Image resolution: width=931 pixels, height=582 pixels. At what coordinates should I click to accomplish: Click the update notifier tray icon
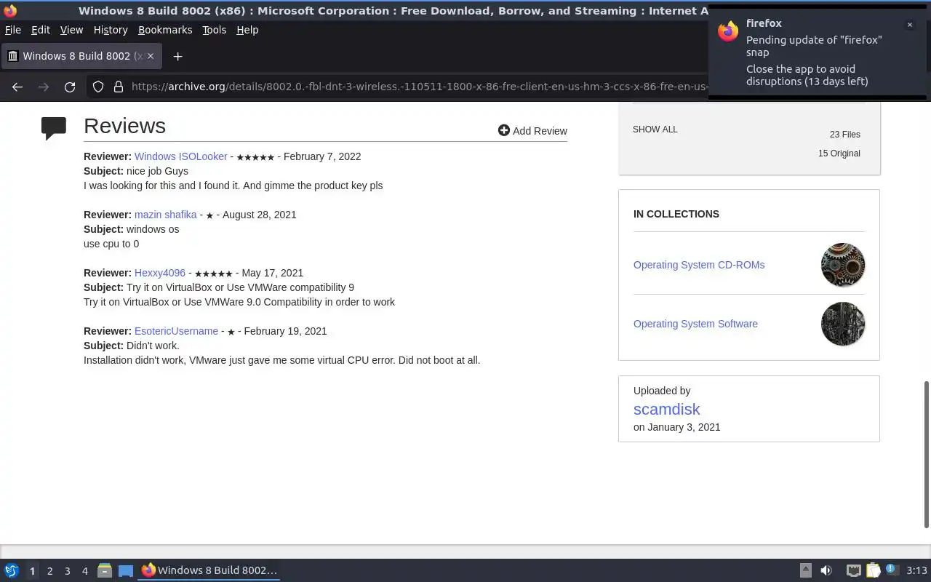pos(892,570)
